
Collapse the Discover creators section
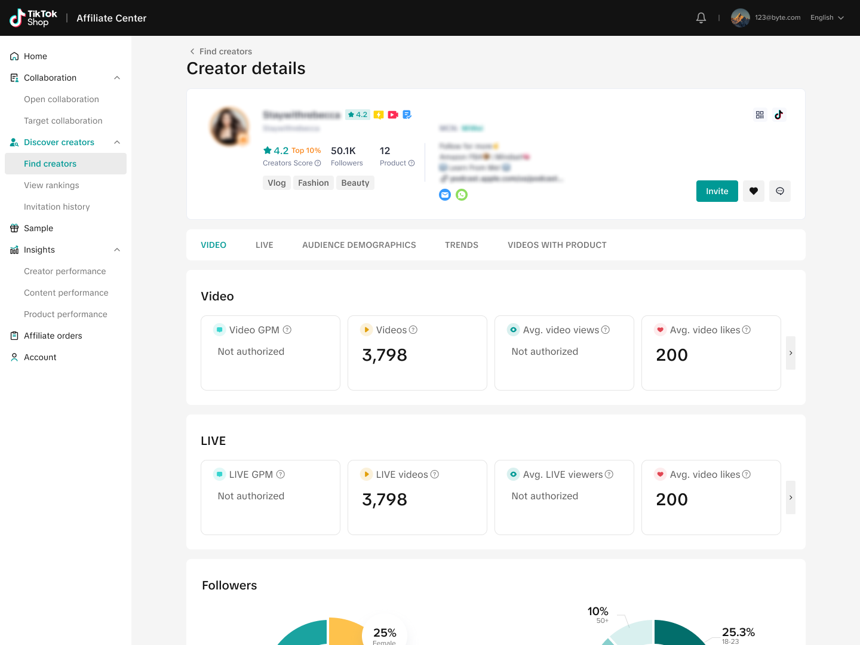tap(117, 142)
